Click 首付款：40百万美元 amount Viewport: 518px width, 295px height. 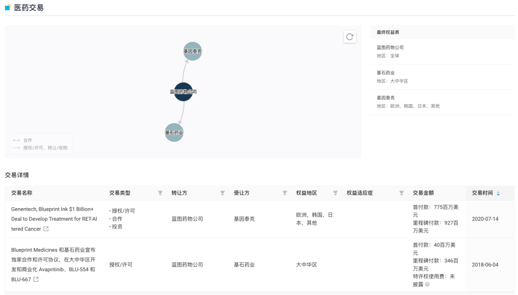click(434, 249)
